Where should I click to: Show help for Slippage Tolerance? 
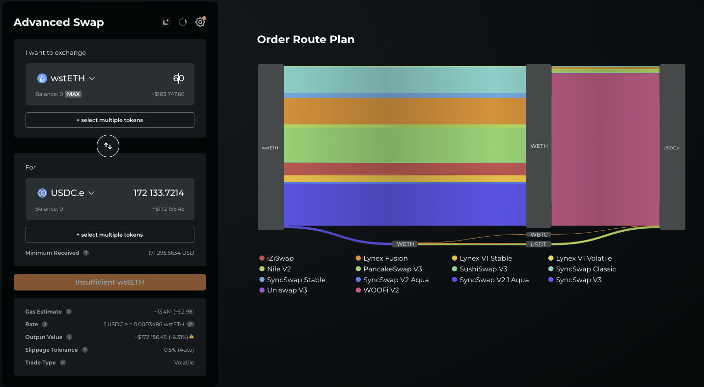pos(85,350)
